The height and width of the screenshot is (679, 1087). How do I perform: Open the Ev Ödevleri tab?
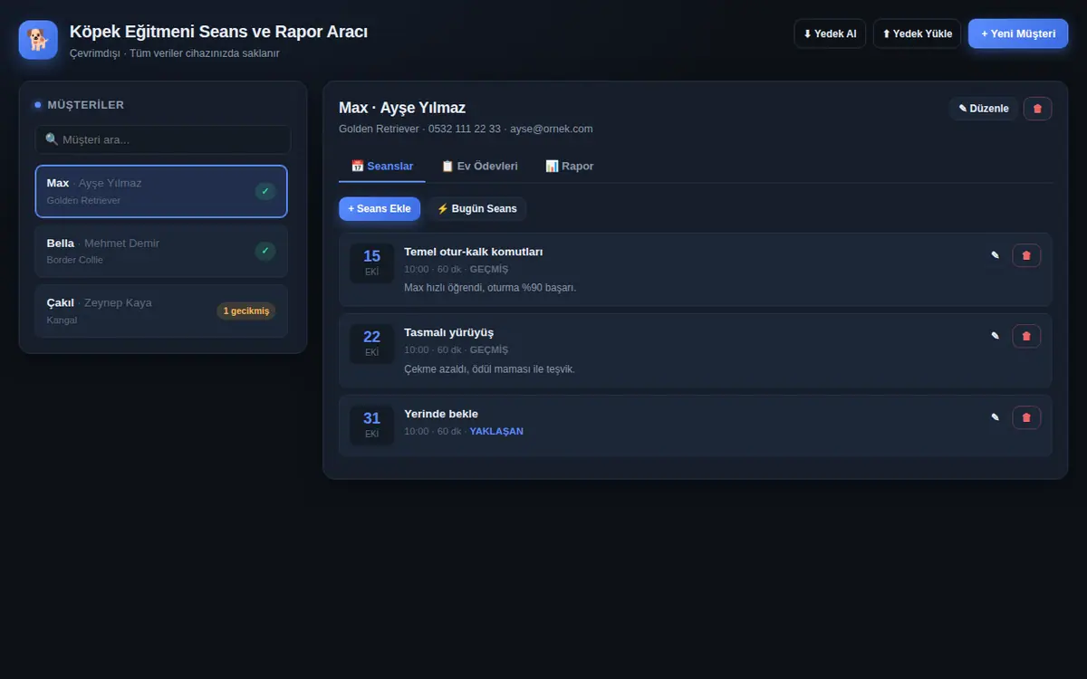click(x=479, y=167)
